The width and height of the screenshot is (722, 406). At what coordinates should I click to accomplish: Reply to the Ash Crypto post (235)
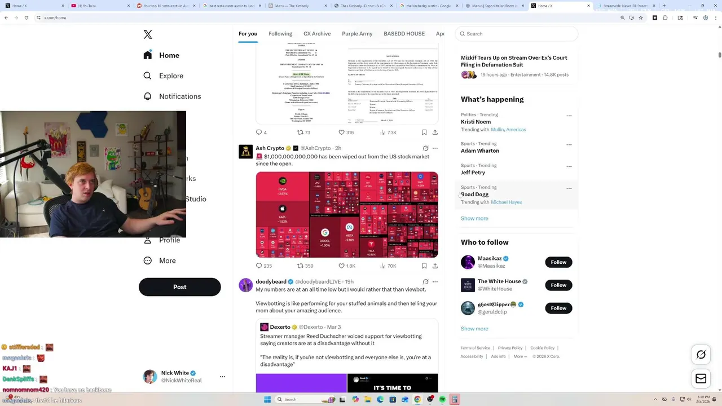pyautogui.click(x=263, y=266)
